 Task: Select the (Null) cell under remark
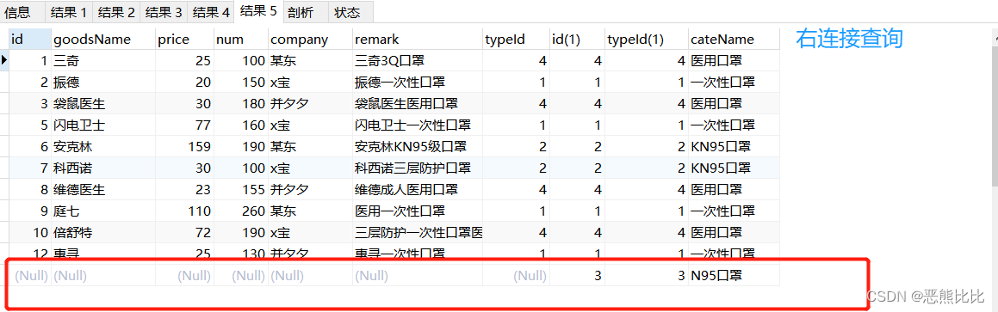click(418, 276)
